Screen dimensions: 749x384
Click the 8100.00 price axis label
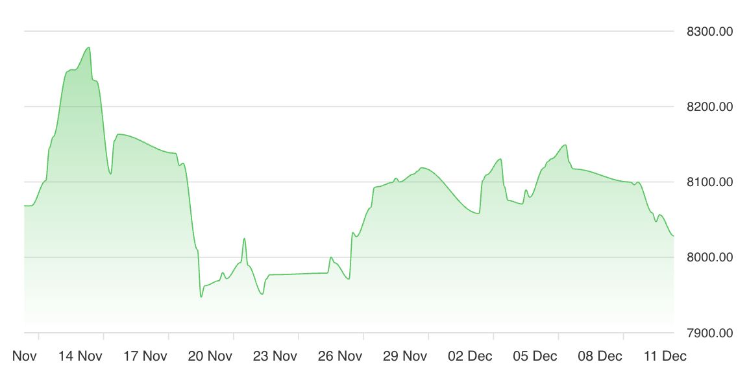click(x=709, y=182)
